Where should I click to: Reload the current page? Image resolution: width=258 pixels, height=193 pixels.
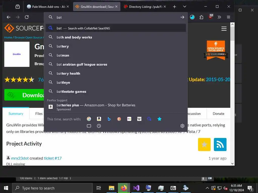(27, 17)
